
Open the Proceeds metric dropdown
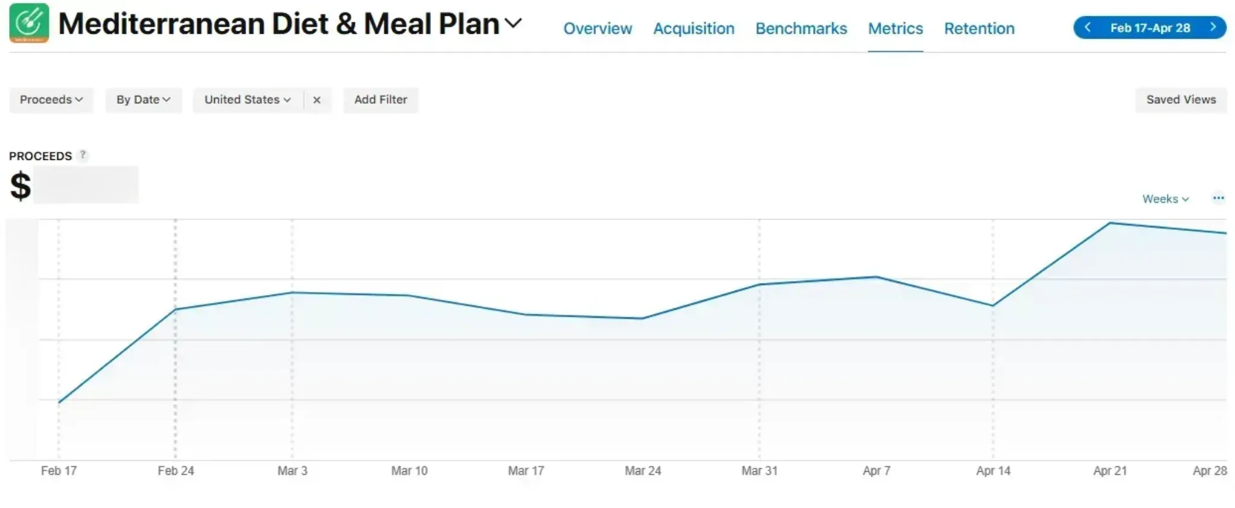[51, 100]
